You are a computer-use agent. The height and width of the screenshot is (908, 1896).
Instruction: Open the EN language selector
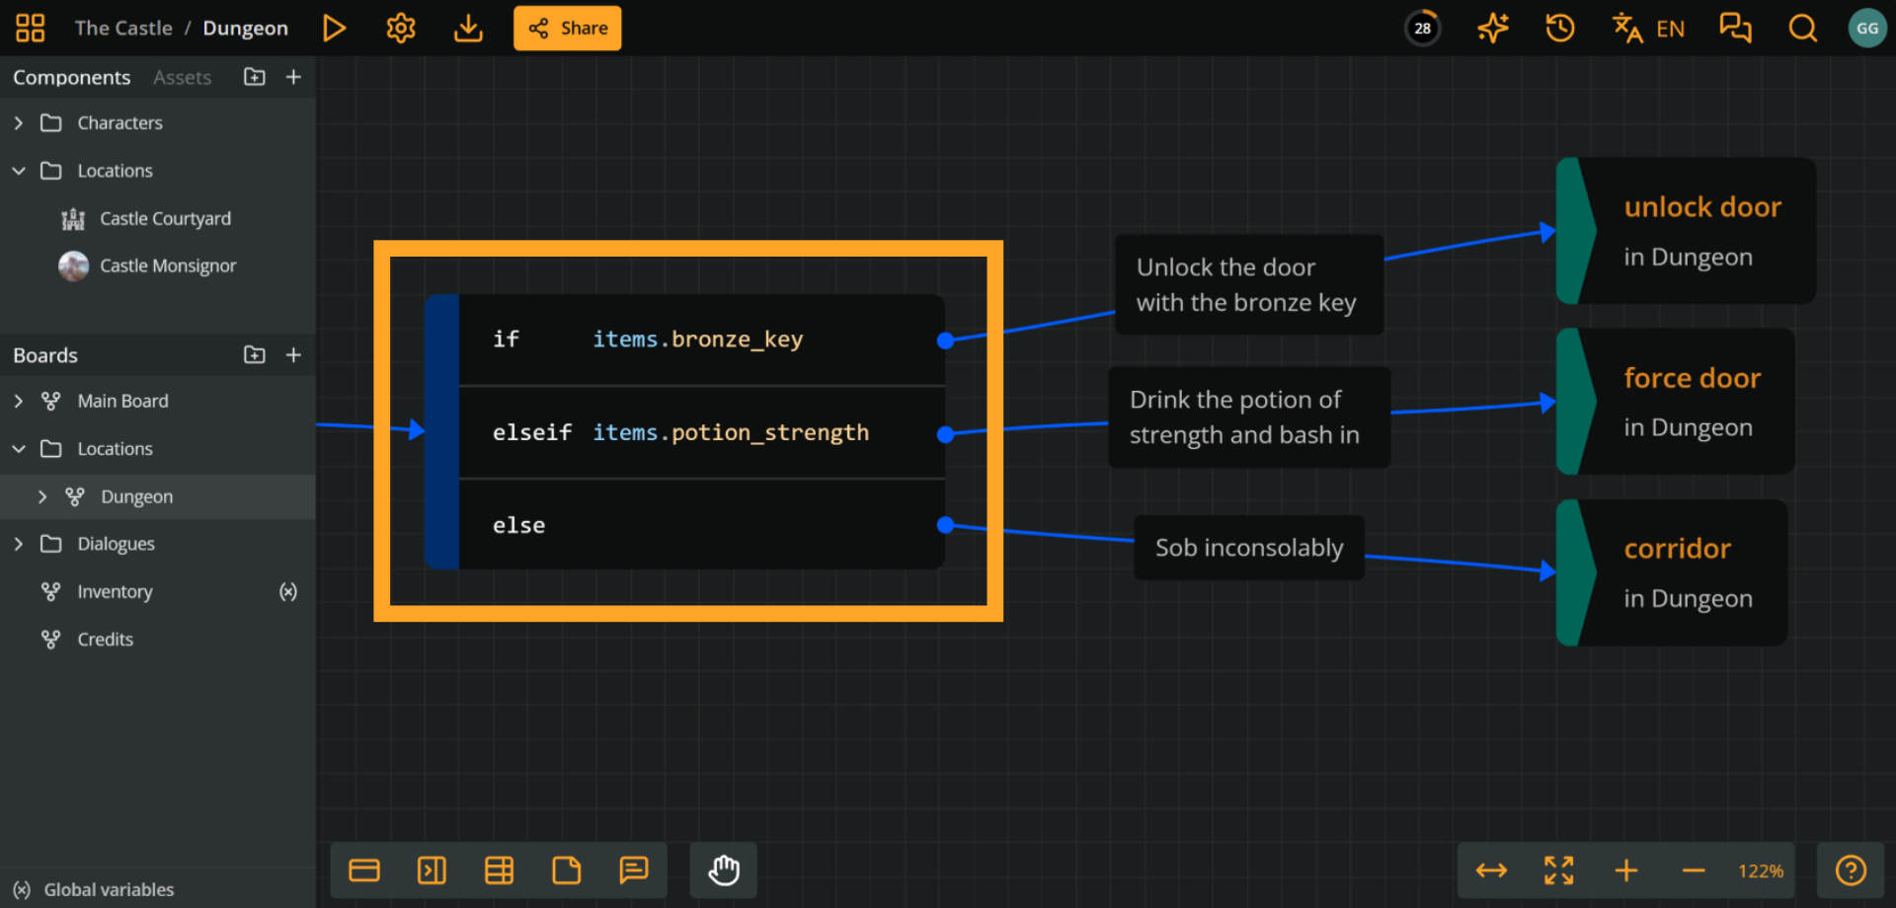[1648, 28]
